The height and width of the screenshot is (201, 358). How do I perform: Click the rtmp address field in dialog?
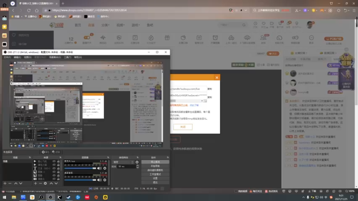coord(188,89)
